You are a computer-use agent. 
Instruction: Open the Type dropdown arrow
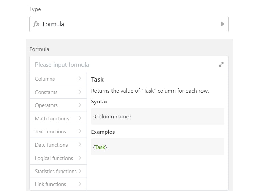(x=222, y=24)
